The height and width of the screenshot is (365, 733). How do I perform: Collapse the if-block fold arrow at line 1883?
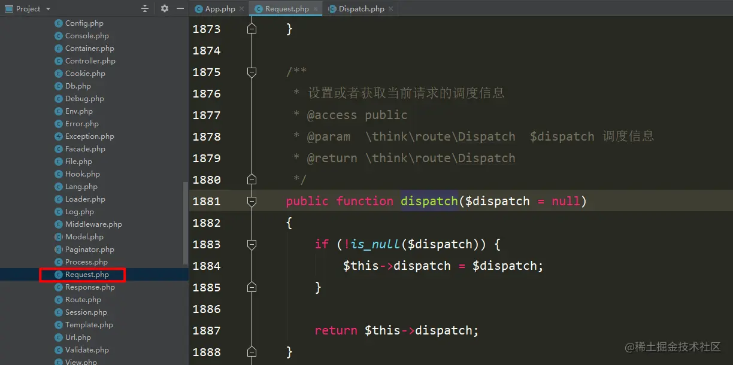point(252,245)
